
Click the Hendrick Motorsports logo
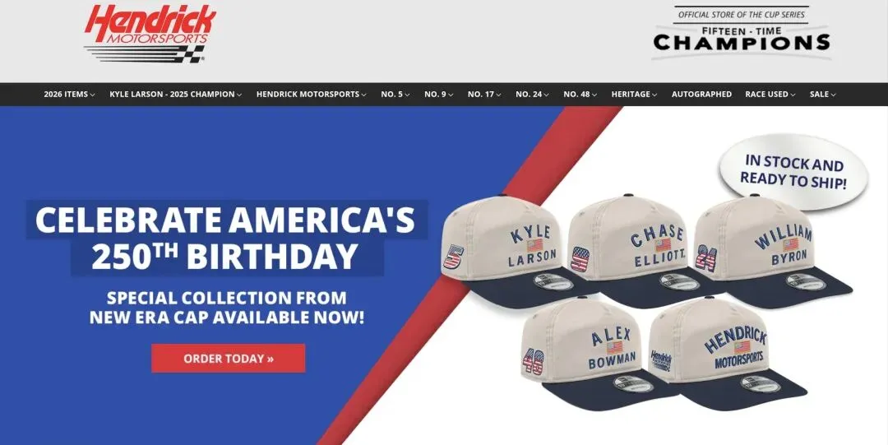[x=150, y=34]
